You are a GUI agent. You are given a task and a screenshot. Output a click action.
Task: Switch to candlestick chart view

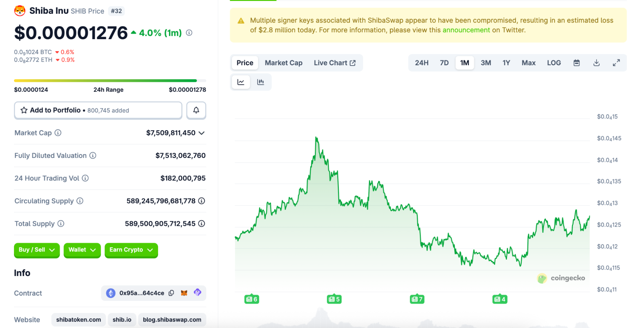click(x=261, y=82)
